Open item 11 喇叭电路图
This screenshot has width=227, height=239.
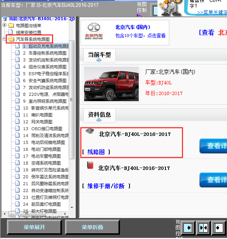[x=38, y=115]
